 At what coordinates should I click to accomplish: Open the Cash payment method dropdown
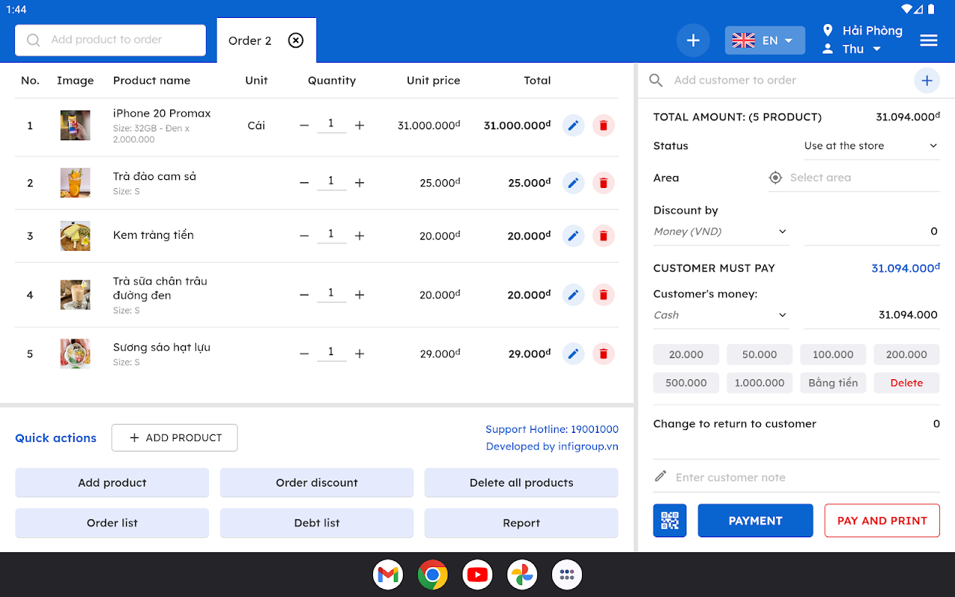click(x=720, y=315)
